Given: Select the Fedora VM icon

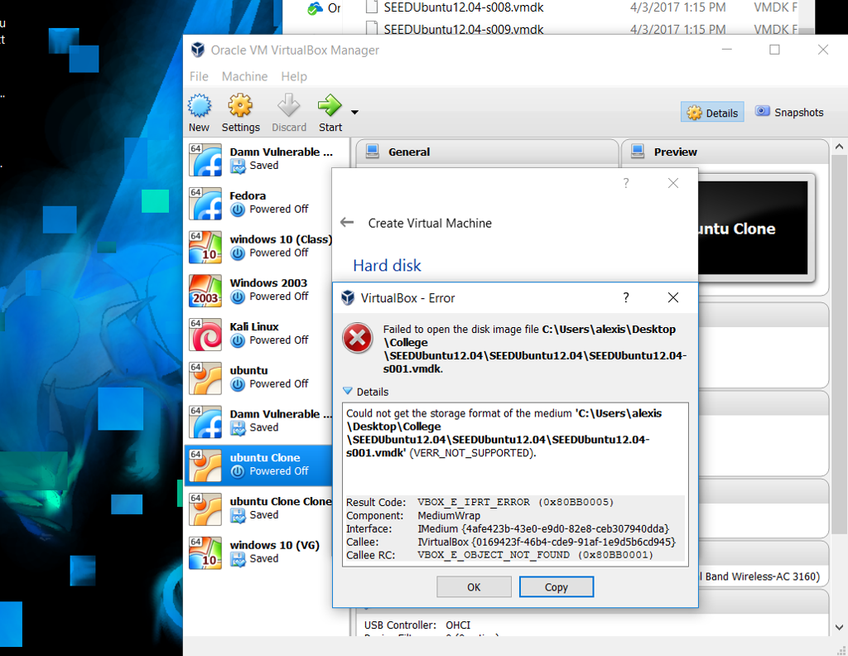Looking at the screenshot, I should pos(205,204).
